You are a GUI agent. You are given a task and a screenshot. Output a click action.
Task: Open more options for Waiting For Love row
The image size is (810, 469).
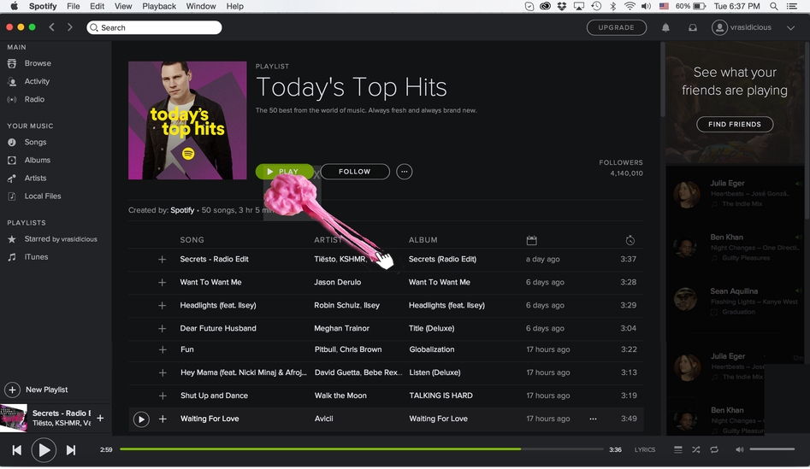(x=593, y=419)
